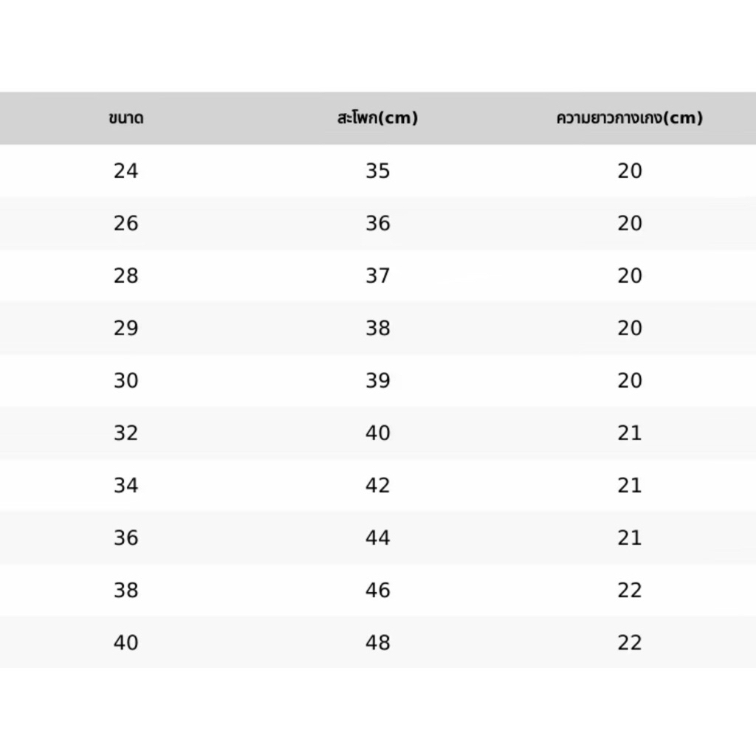Select hip value 42 for size 34
Image resolution: width=756 pixels, height=756 pixels.
(377, 486)
